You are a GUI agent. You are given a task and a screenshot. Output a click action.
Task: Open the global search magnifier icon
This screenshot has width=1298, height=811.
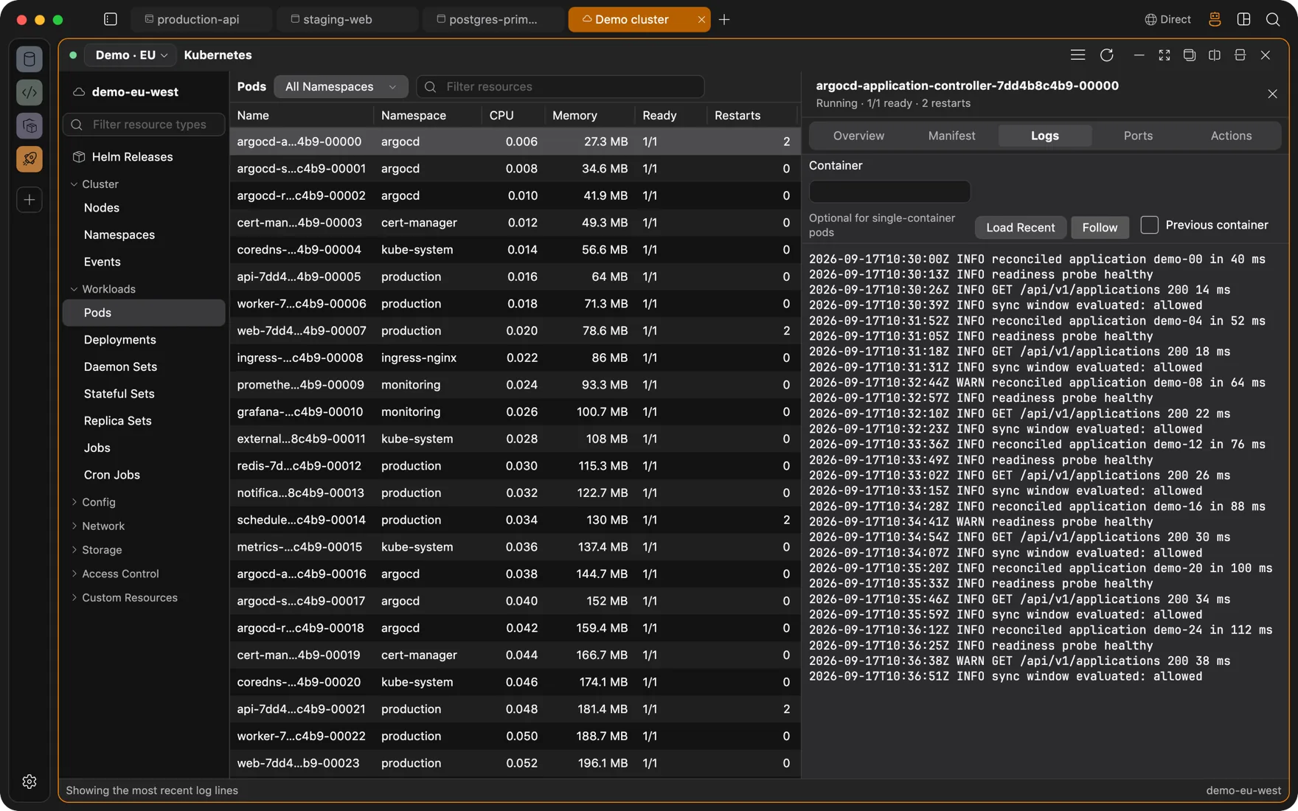click(x=1273, y=20)
